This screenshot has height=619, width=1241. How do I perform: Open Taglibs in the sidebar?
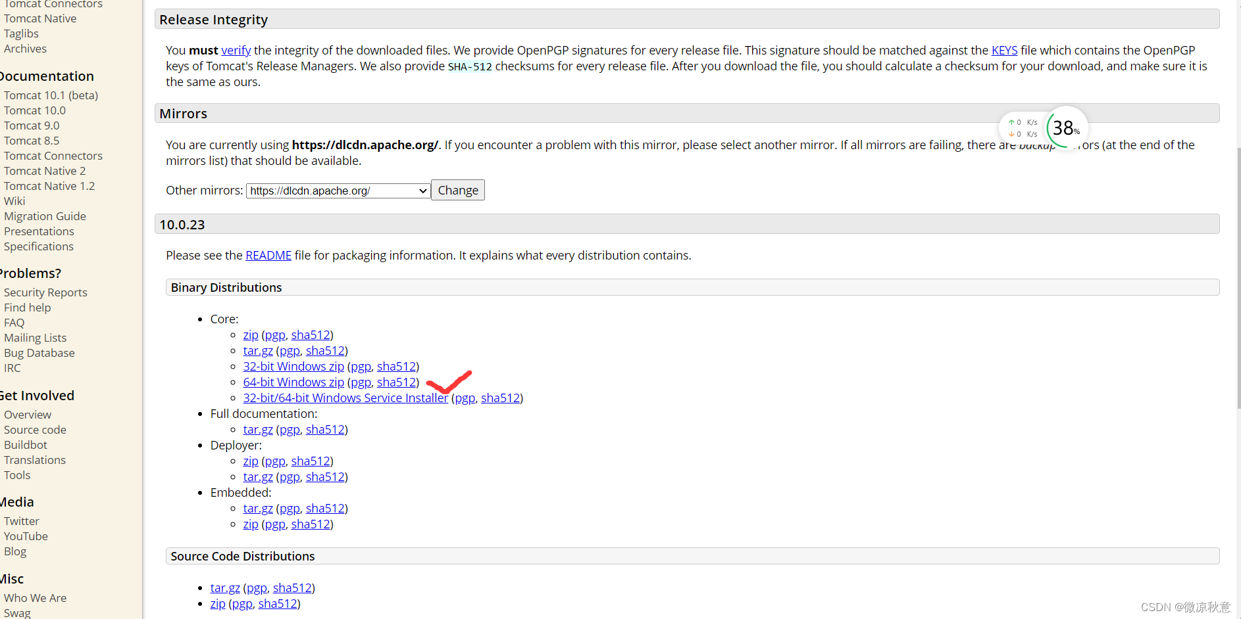pyautogui.click(x=21, y=34)
